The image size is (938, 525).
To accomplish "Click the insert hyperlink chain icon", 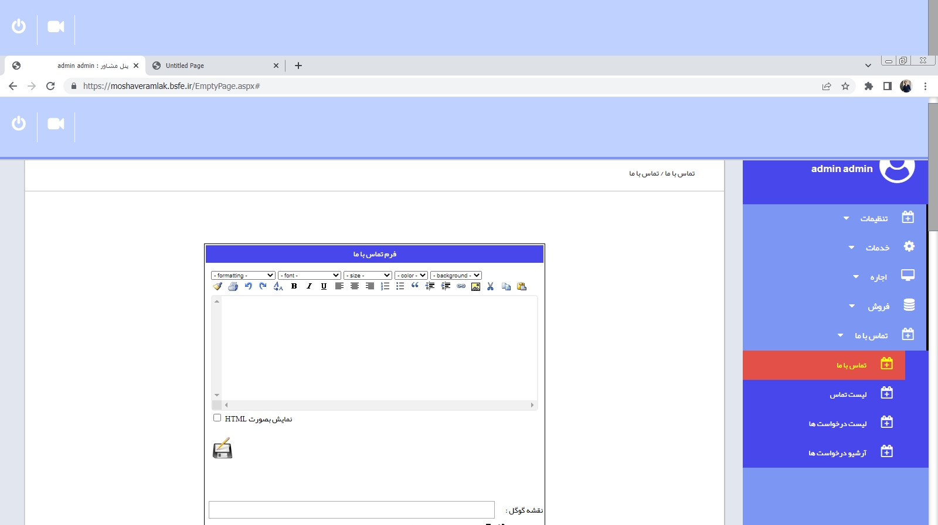I will tap(461, 286).
